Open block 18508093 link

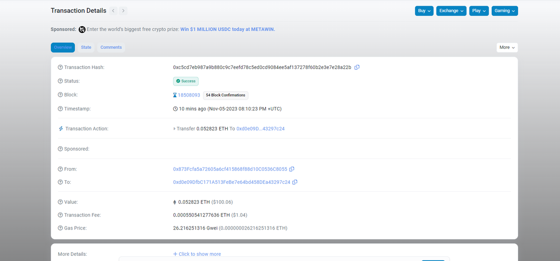click(x=189, y=95)
